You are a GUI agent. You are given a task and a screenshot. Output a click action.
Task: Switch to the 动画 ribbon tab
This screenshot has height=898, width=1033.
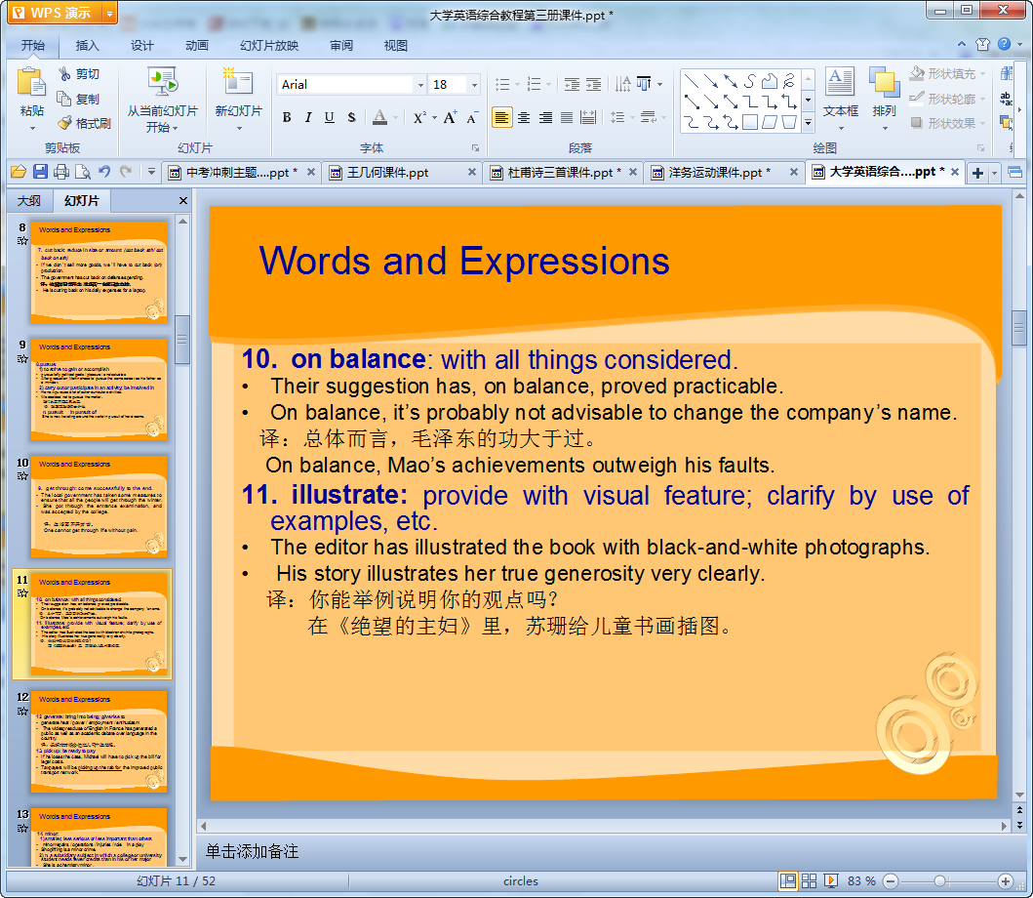[x=196, y=46]
